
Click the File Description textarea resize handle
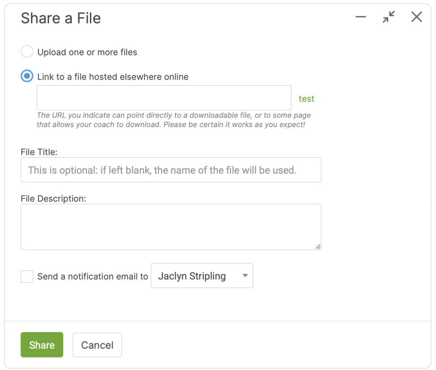pos(318,247)
